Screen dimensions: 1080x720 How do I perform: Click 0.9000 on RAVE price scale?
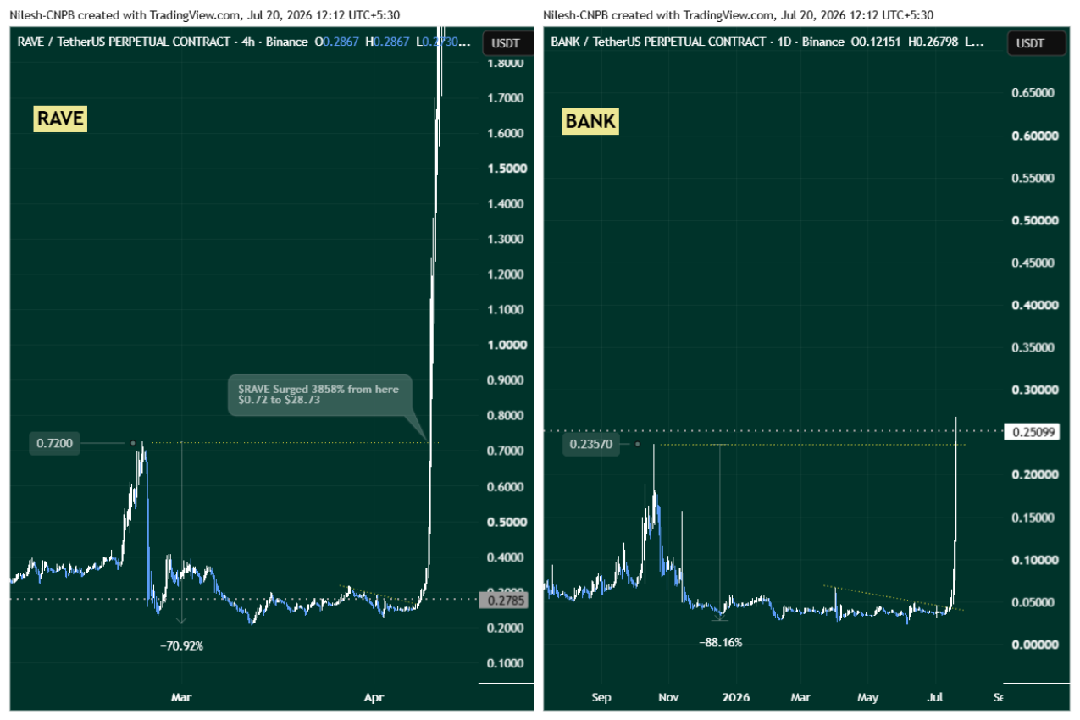coord(504,380)
